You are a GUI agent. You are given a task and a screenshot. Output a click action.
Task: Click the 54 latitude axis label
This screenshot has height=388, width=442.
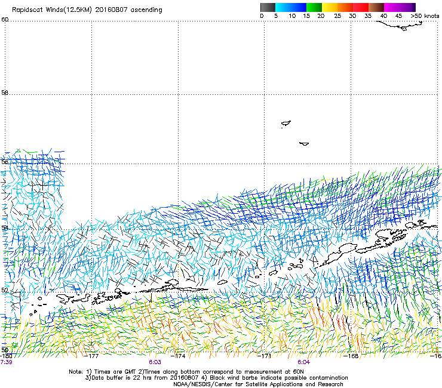pyautogui.click(x=5, y=227)
